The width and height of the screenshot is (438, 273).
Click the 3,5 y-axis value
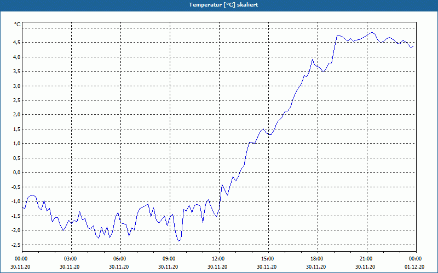16,72
